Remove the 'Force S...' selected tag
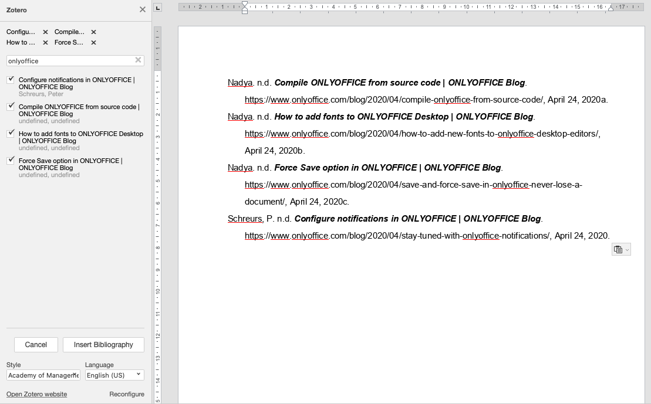651x404 pixels. (93, 42)
